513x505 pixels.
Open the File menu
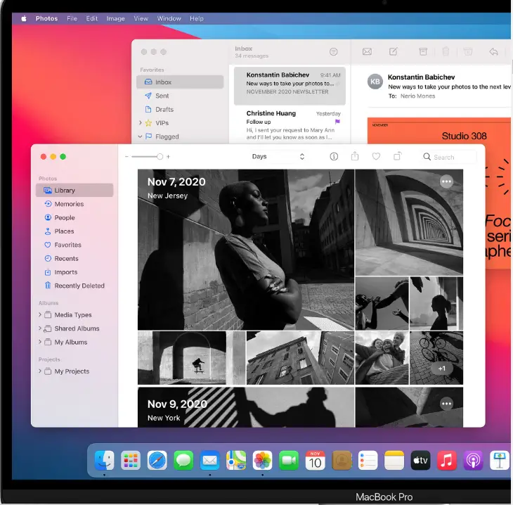(x=72, y=19)
